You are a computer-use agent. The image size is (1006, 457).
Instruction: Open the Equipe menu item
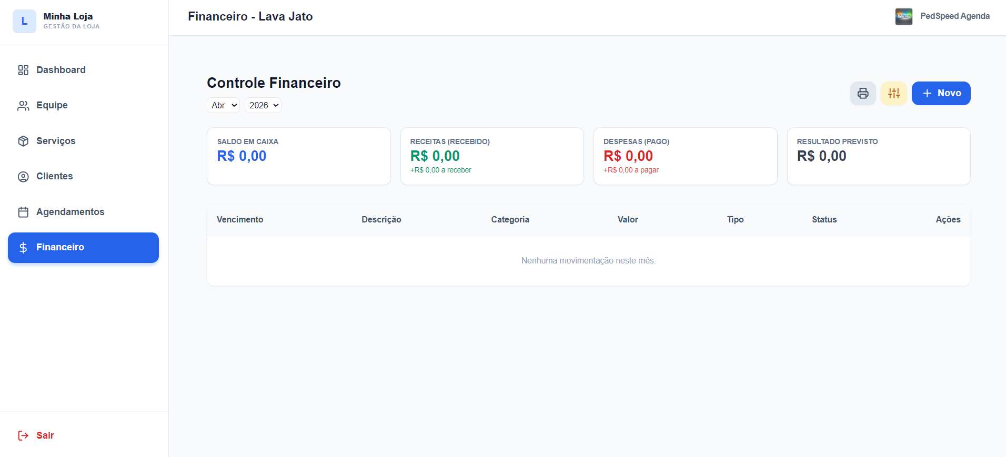(52, 105)
